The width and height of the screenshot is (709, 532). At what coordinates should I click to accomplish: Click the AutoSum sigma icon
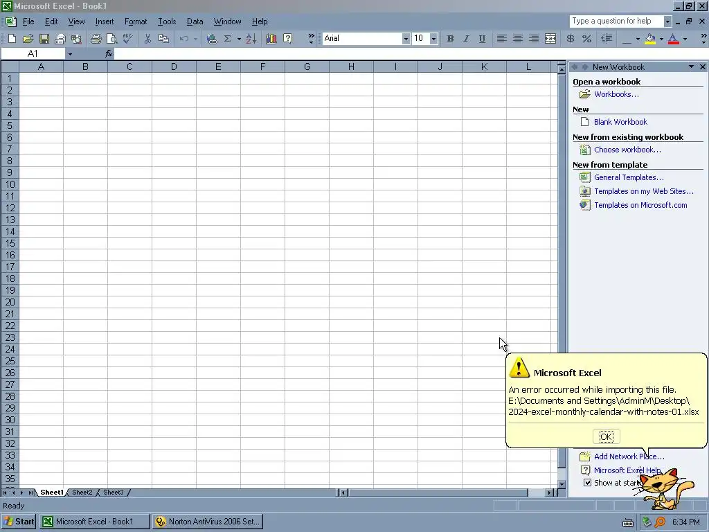click(227, 39)
